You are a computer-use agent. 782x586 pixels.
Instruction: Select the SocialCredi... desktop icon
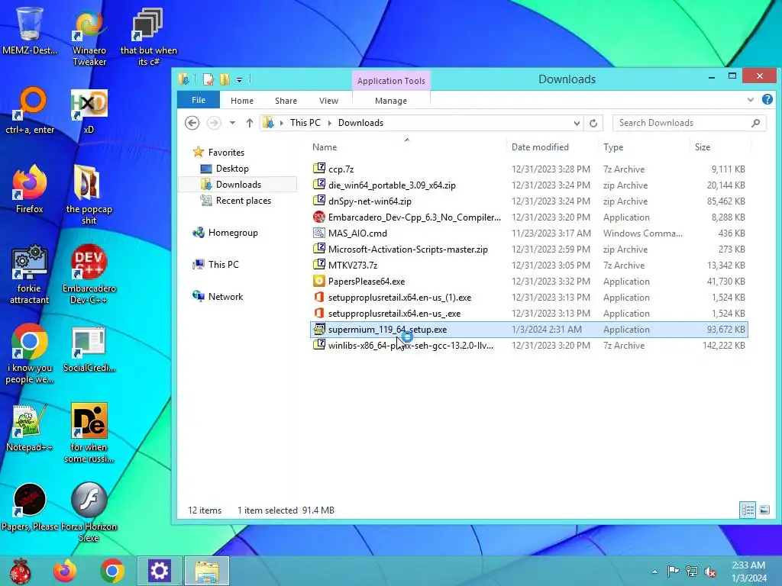[89, 349]
